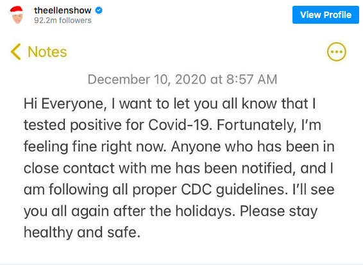Tap the back chevron beside Notes
This screenshot has width=363, height=265.
(x=16, y=52)
